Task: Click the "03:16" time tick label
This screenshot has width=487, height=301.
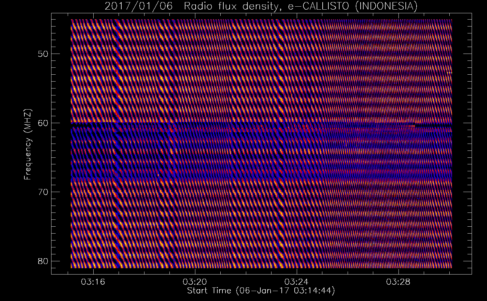Action: pyautogui.click(x=93, y=282)
